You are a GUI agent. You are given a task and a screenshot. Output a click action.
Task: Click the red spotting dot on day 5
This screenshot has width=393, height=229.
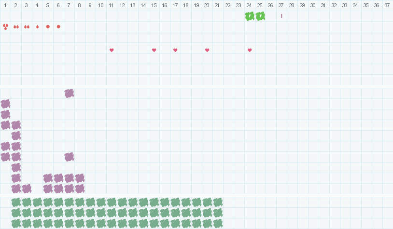pyautogui.click(x=48, y=27)
